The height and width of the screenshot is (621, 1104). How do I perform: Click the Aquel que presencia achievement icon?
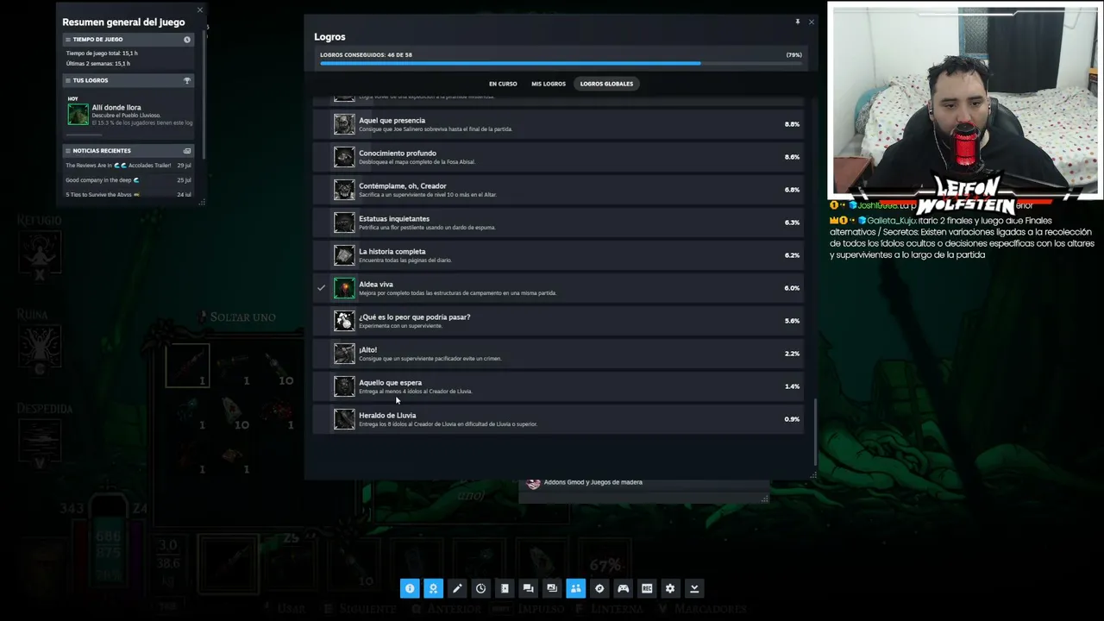point(344,124)
